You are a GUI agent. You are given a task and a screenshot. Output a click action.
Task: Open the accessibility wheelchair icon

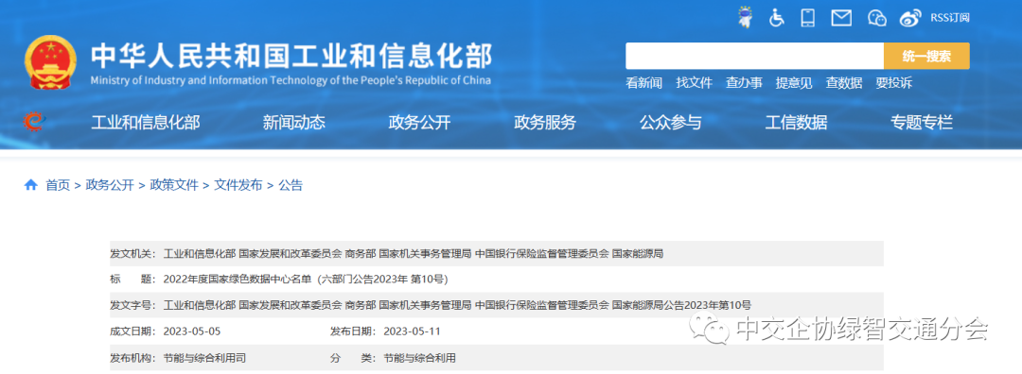point(776,18)
